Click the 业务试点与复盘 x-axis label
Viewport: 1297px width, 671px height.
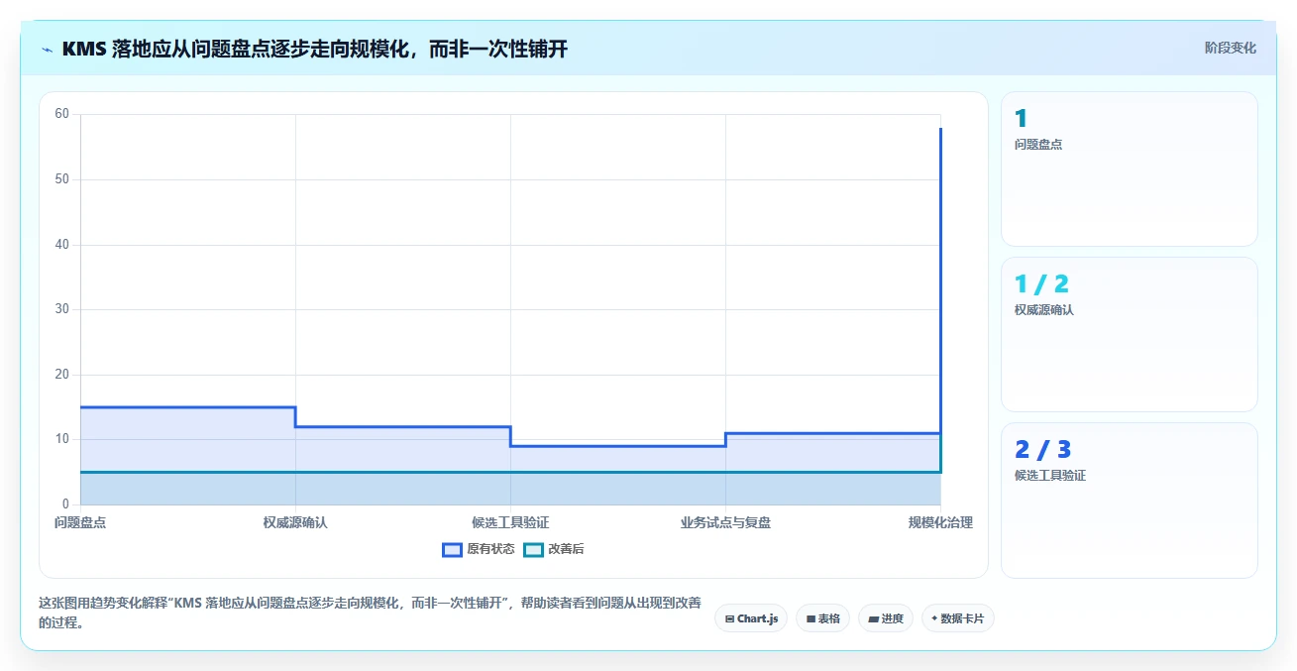(x=725, y=522)
